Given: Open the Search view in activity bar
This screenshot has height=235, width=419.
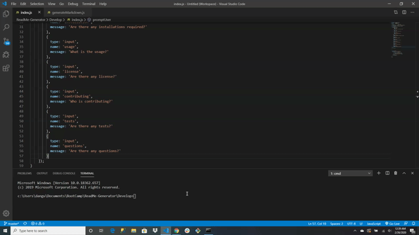Looking at the screenshot, I should [6, 27].
